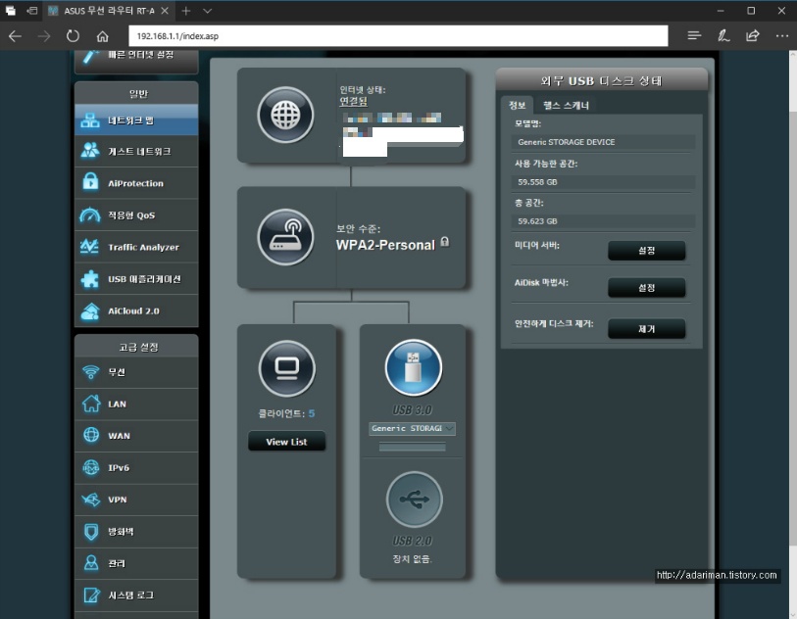Refresh the browser page

(73, 36)
